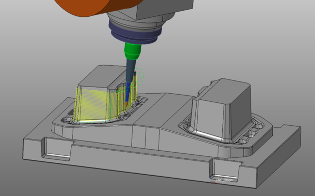Select the orange tool tip
Image resolution: width=315 pixels, height=196 pixels.
(x=126, y=104)
